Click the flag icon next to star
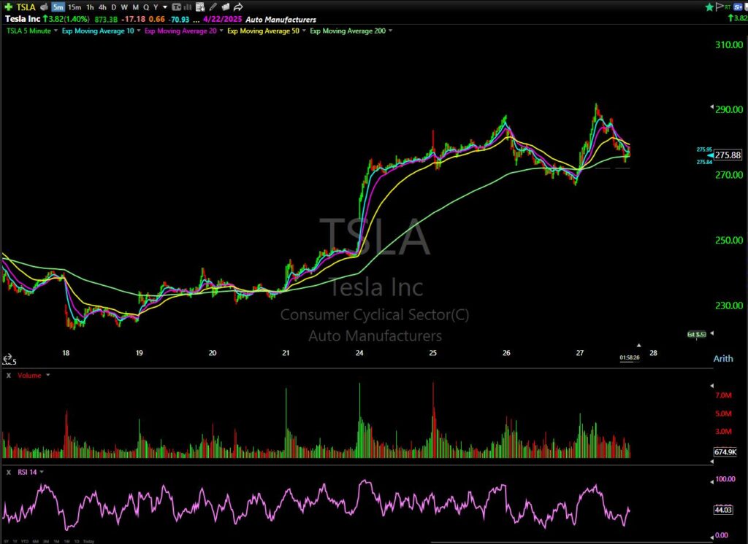748x544 pixels. pyautogui.click(x=719, y=7)
